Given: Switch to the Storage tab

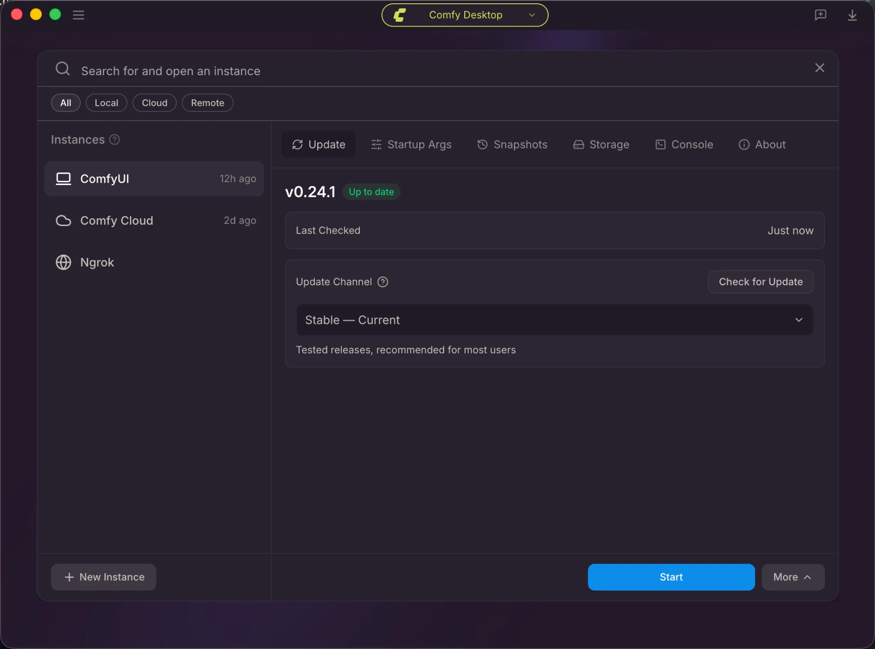Looking at the screenshot, I should point(601,144).
